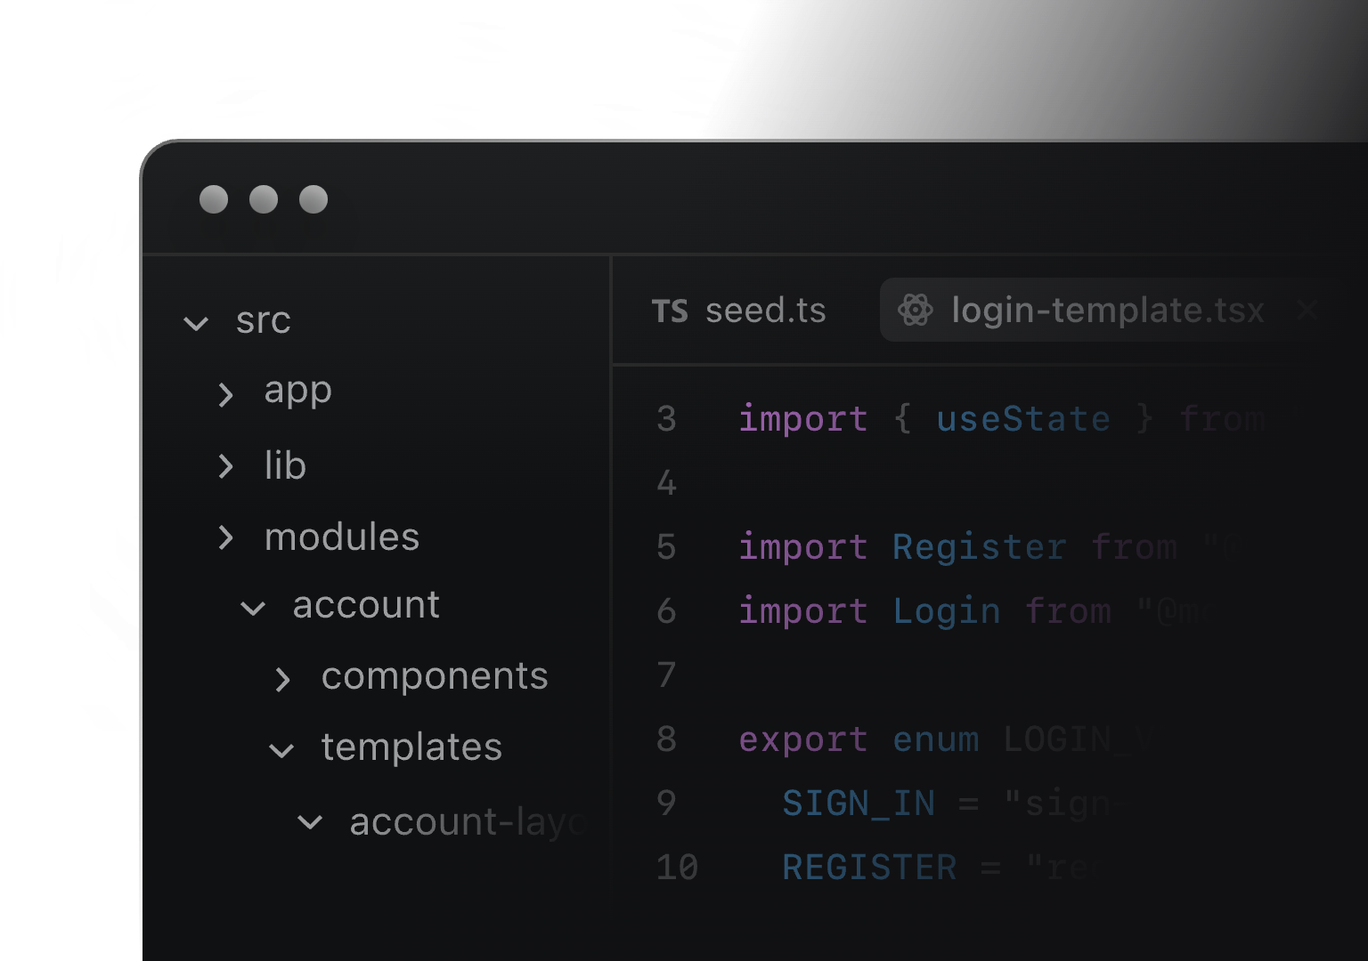Viewport: 1368px width, 961px height.
Task: Click the useState identifier in code
Action: [x=1023, y=419]
